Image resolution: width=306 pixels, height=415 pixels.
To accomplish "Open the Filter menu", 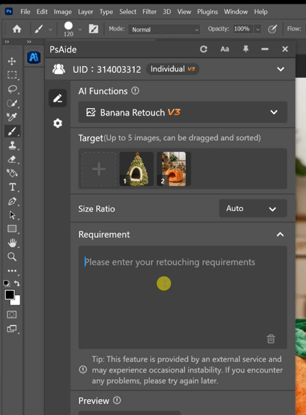I will (150, 12).
